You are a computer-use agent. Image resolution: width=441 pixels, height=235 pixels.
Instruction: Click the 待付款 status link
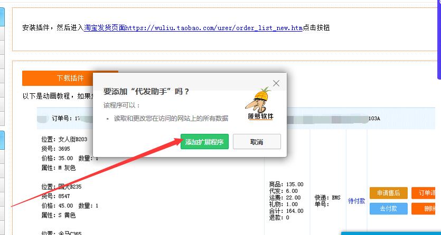[x=356, y=201]
